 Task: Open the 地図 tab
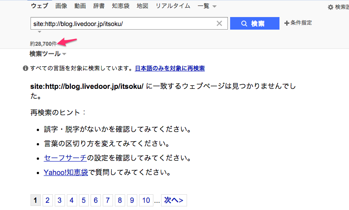coord(143,6)
